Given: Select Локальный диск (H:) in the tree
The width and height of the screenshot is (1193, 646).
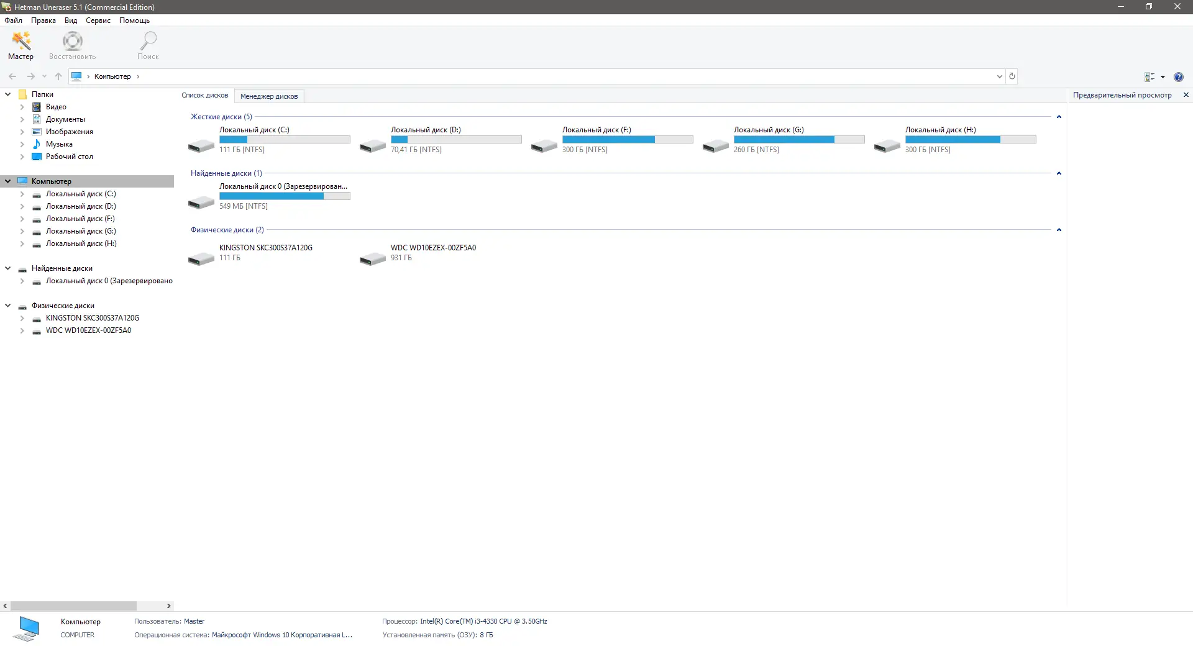Looking at the screenshot, I should [81, 243].
